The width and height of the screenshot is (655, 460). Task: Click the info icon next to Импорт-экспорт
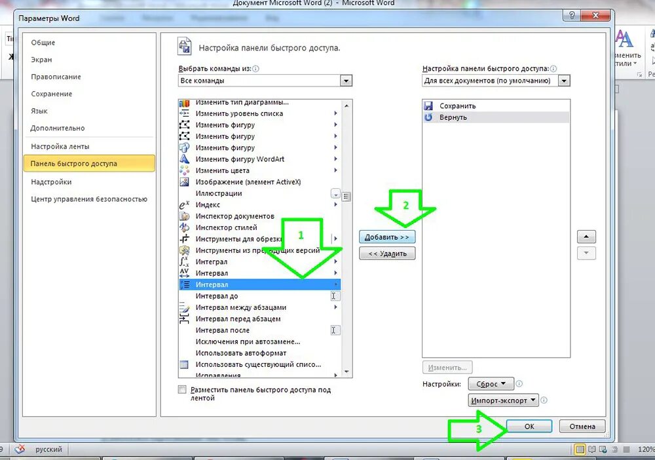click(544, 400)
